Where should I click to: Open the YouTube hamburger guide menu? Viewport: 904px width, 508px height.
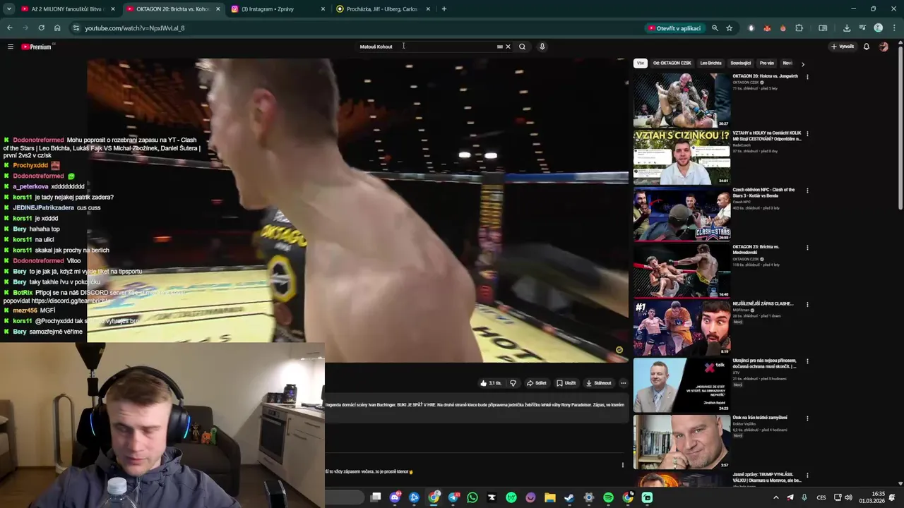(11, 47)
